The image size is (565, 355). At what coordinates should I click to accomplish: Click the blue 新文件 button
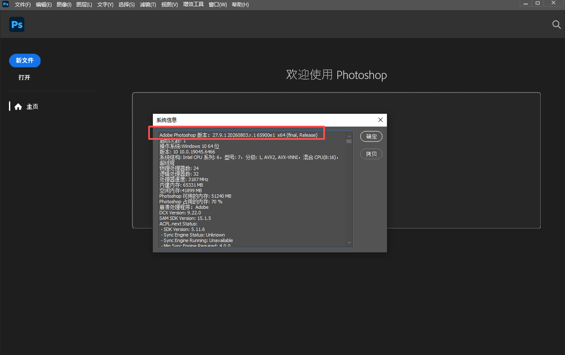click(x=25, y=61)
